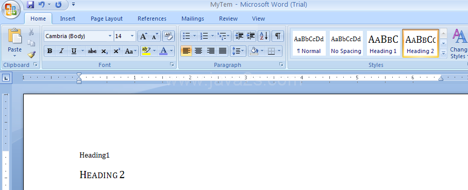Shrink the font size
Viewport: 468px width, 190px height.
pyautogui.click(x=155, y=37)
